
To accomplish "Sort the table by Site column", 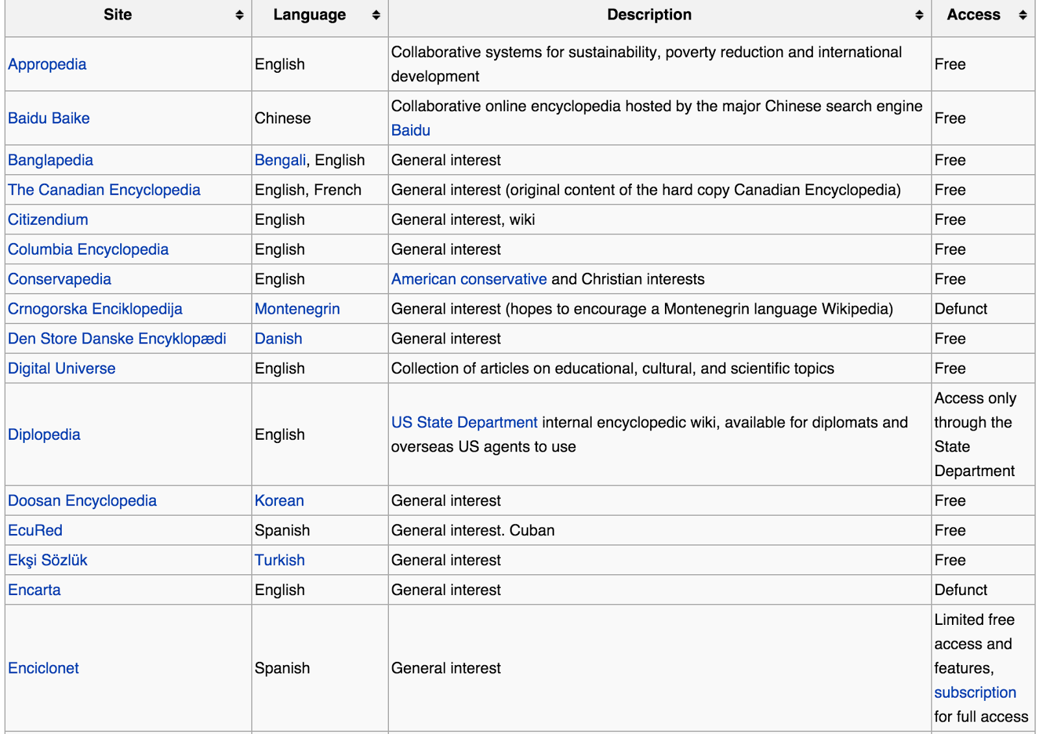I will coord(238,14).
